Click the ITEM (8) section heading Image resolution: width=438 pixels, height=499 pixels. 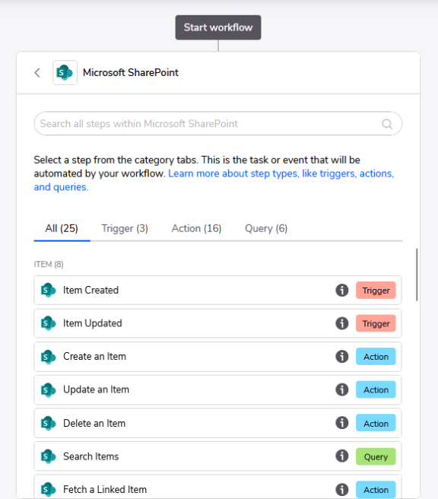click(49, 265)
